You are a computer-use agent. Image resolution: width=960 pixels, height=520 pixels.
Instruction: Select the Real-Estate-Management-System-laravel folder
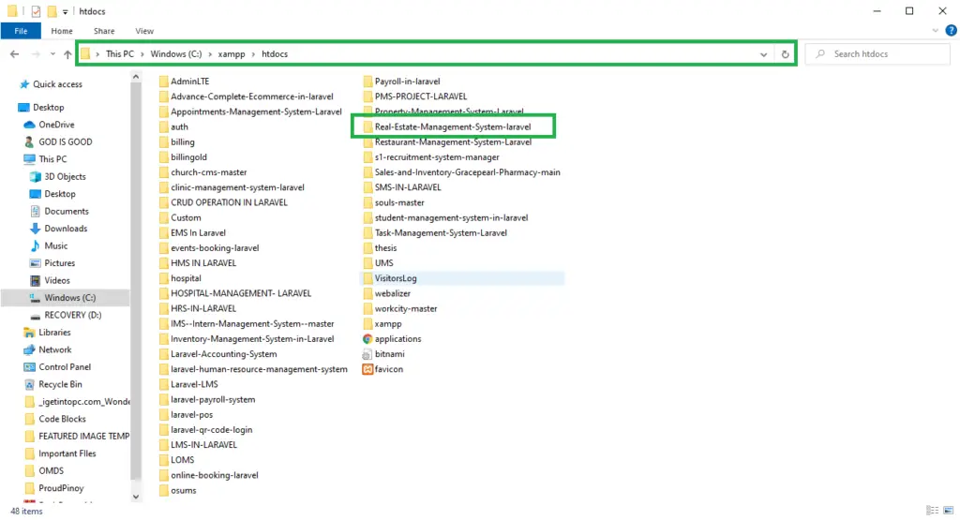(452, 126)
